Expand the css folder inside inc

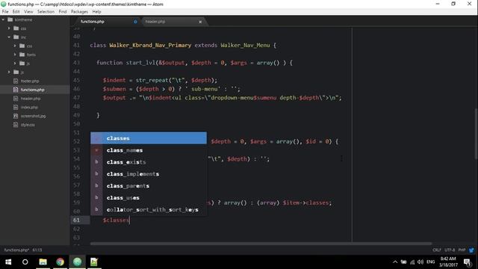click(15, 46)
